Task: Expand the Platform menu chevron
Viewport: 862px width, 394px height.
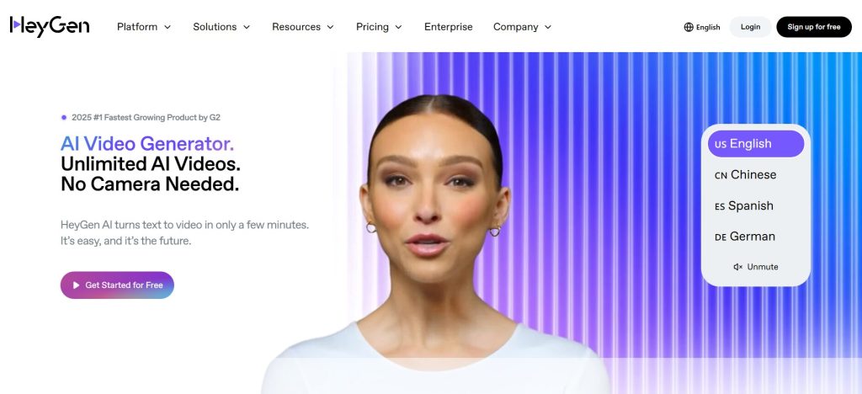Action: click(x=168, y=27)
